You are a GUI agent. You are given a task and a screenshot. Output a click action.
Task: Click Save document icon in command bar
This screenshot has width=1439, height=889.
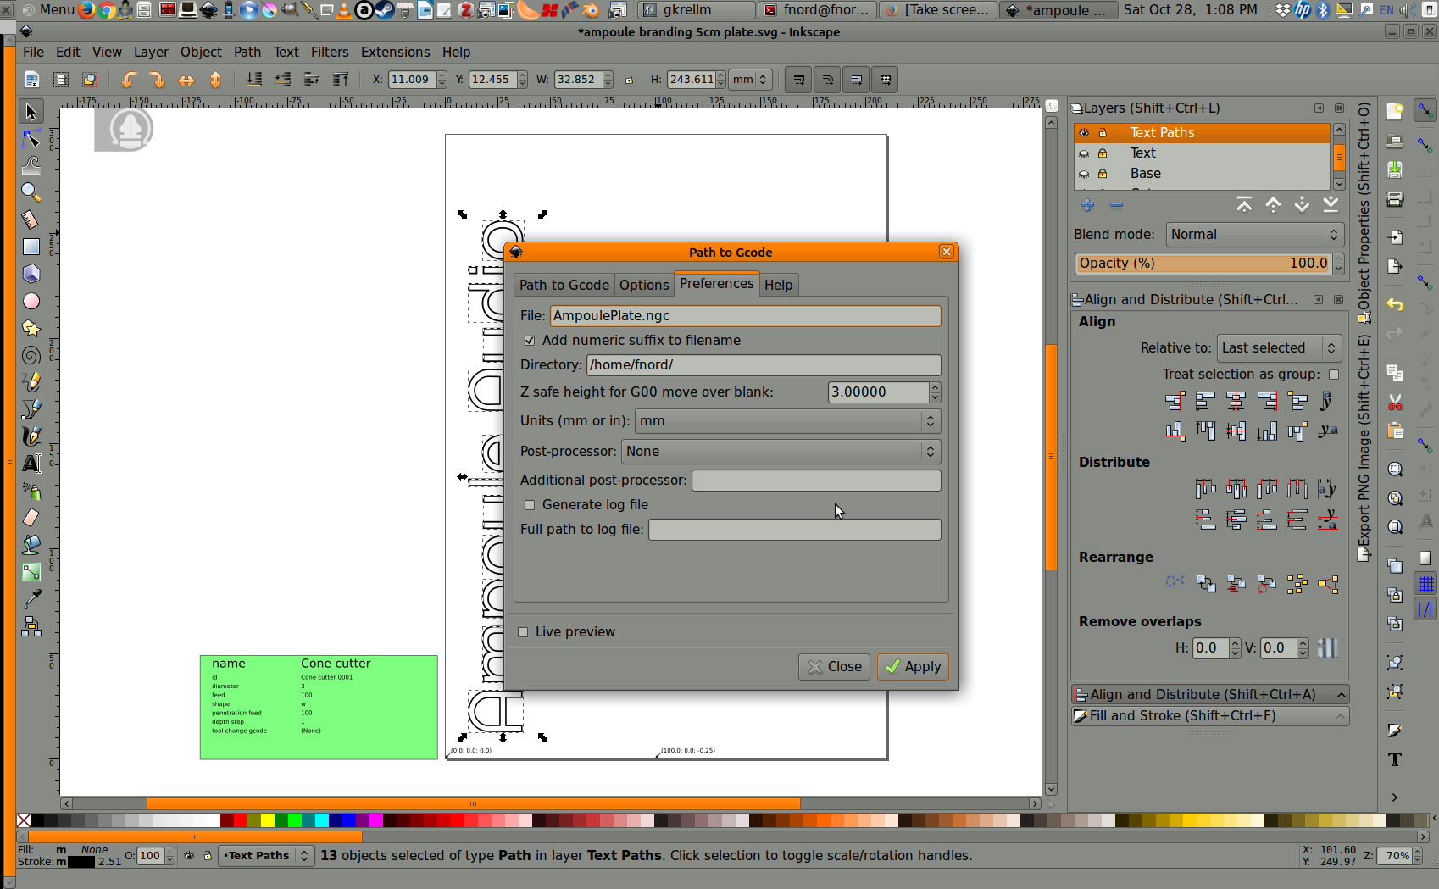pos(1395,170)
